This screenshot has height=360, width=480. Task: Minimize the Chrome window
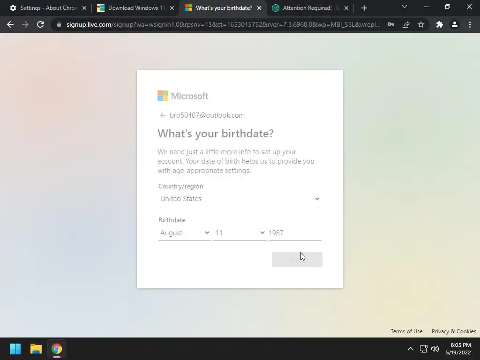coord(426,7)
